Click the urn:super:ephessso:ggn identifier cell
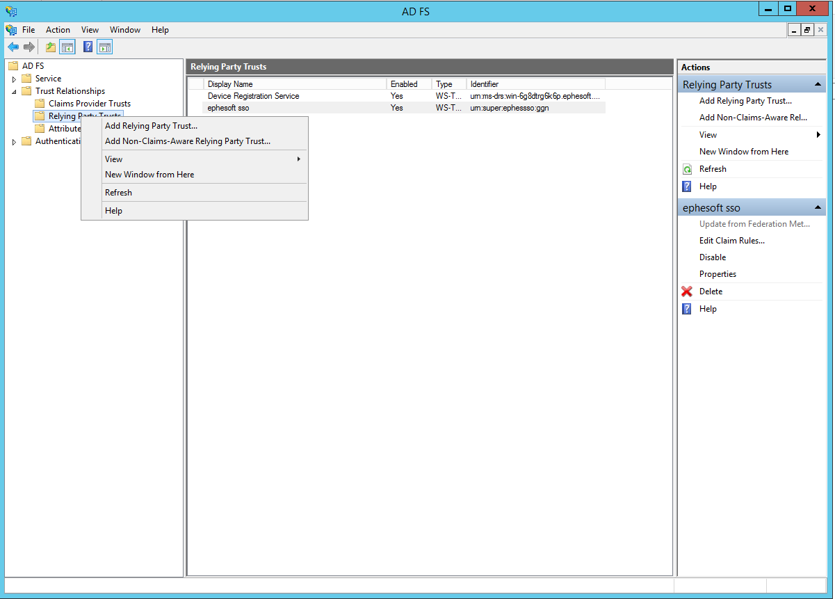This screenshot has height=599, width=835. tap(510, 108)
